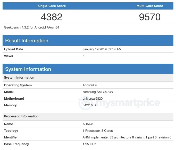Click the samsung SM-G973N model value
176x150 pixels.
coord(98,92)
